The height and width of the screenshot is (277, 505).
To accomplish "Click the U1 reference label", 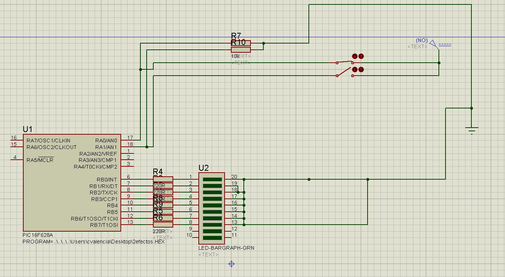I will pyautogui.click(x=28, y=129).
